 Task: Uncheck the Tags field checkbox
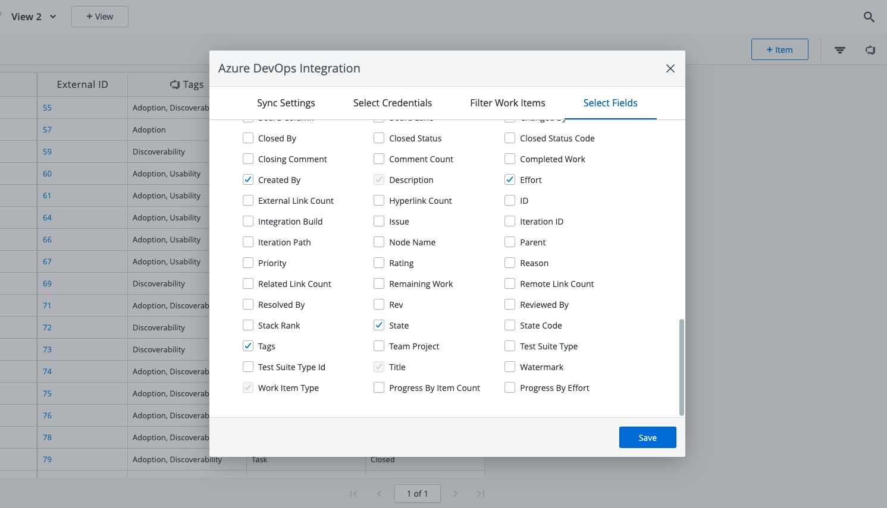(248, 346)
